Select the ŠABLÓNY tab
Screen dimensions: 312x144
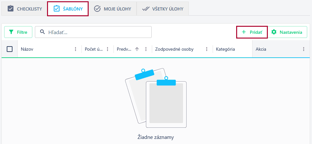click(x=68, y=9)
